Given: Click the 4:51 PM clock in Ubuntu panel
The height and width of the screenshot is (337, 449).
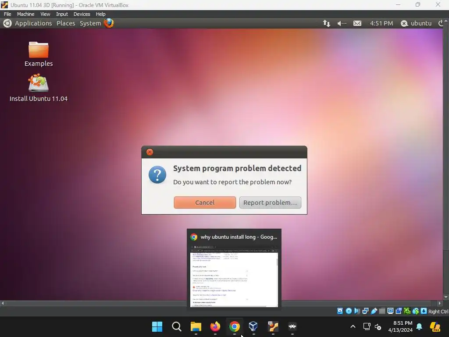Looking at the screenshot, I should pyautogui.click(x=381, y=23).
